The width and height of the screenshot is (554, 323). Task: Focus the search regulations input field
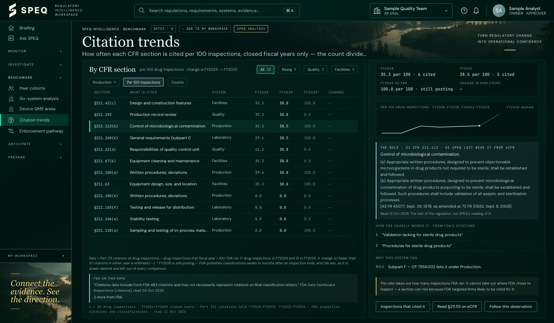[x=217, y=11]
